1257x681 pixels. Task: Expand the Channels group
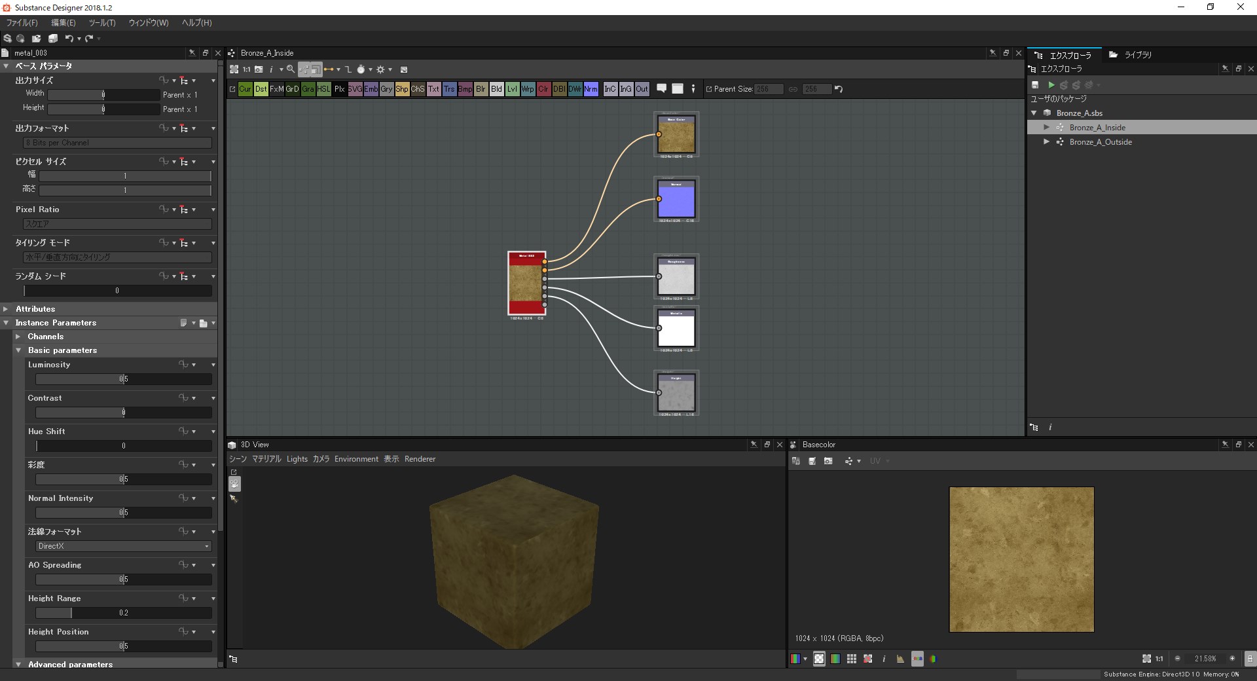[x=18, y=337]
